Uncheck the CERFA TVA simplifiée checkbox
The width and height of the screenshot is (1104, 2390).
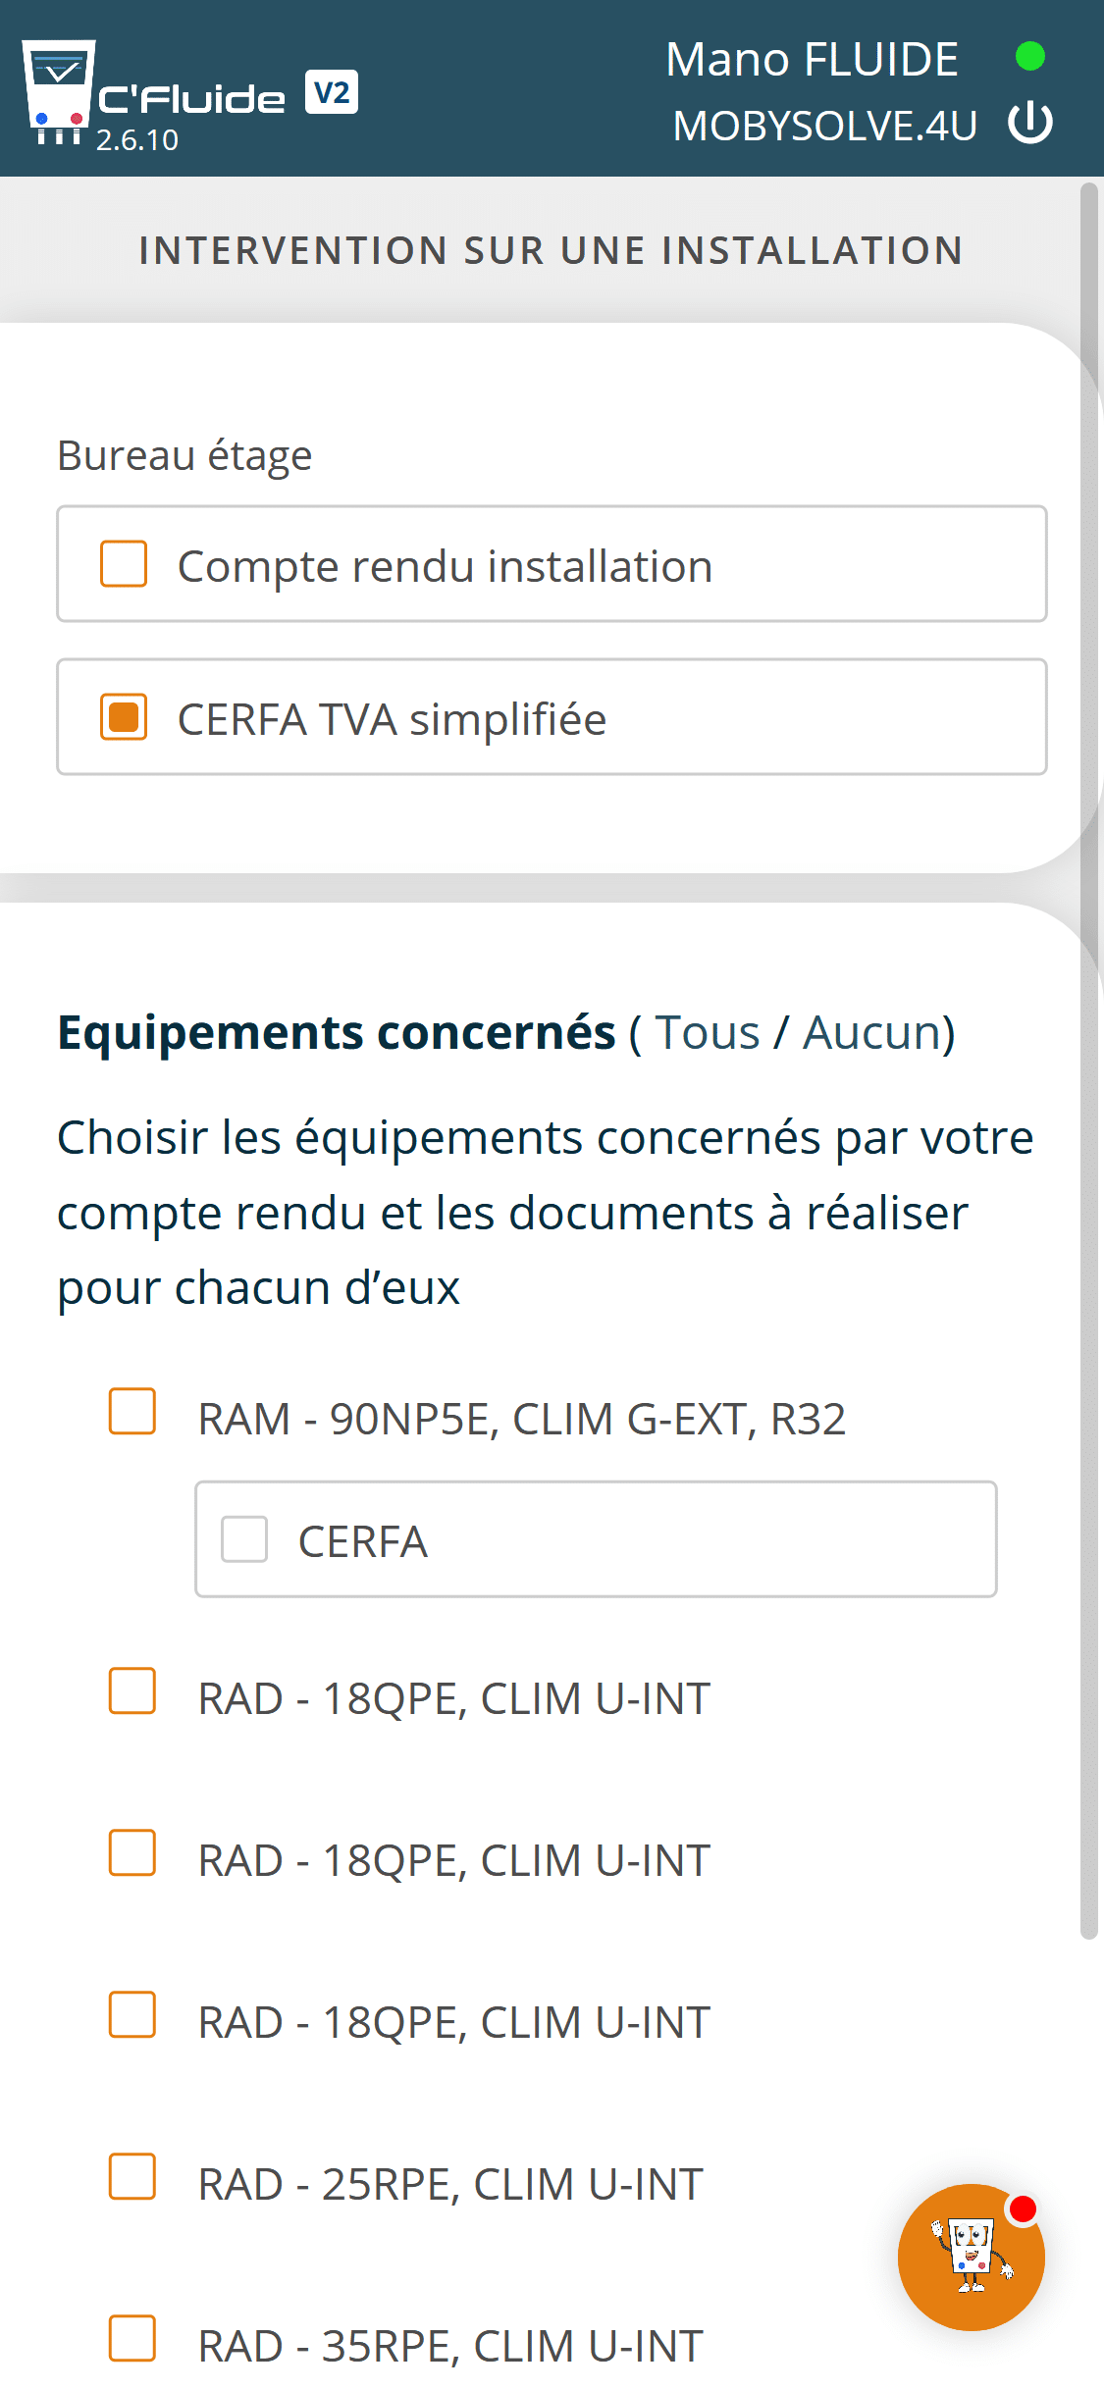click(x=124, y=717)
